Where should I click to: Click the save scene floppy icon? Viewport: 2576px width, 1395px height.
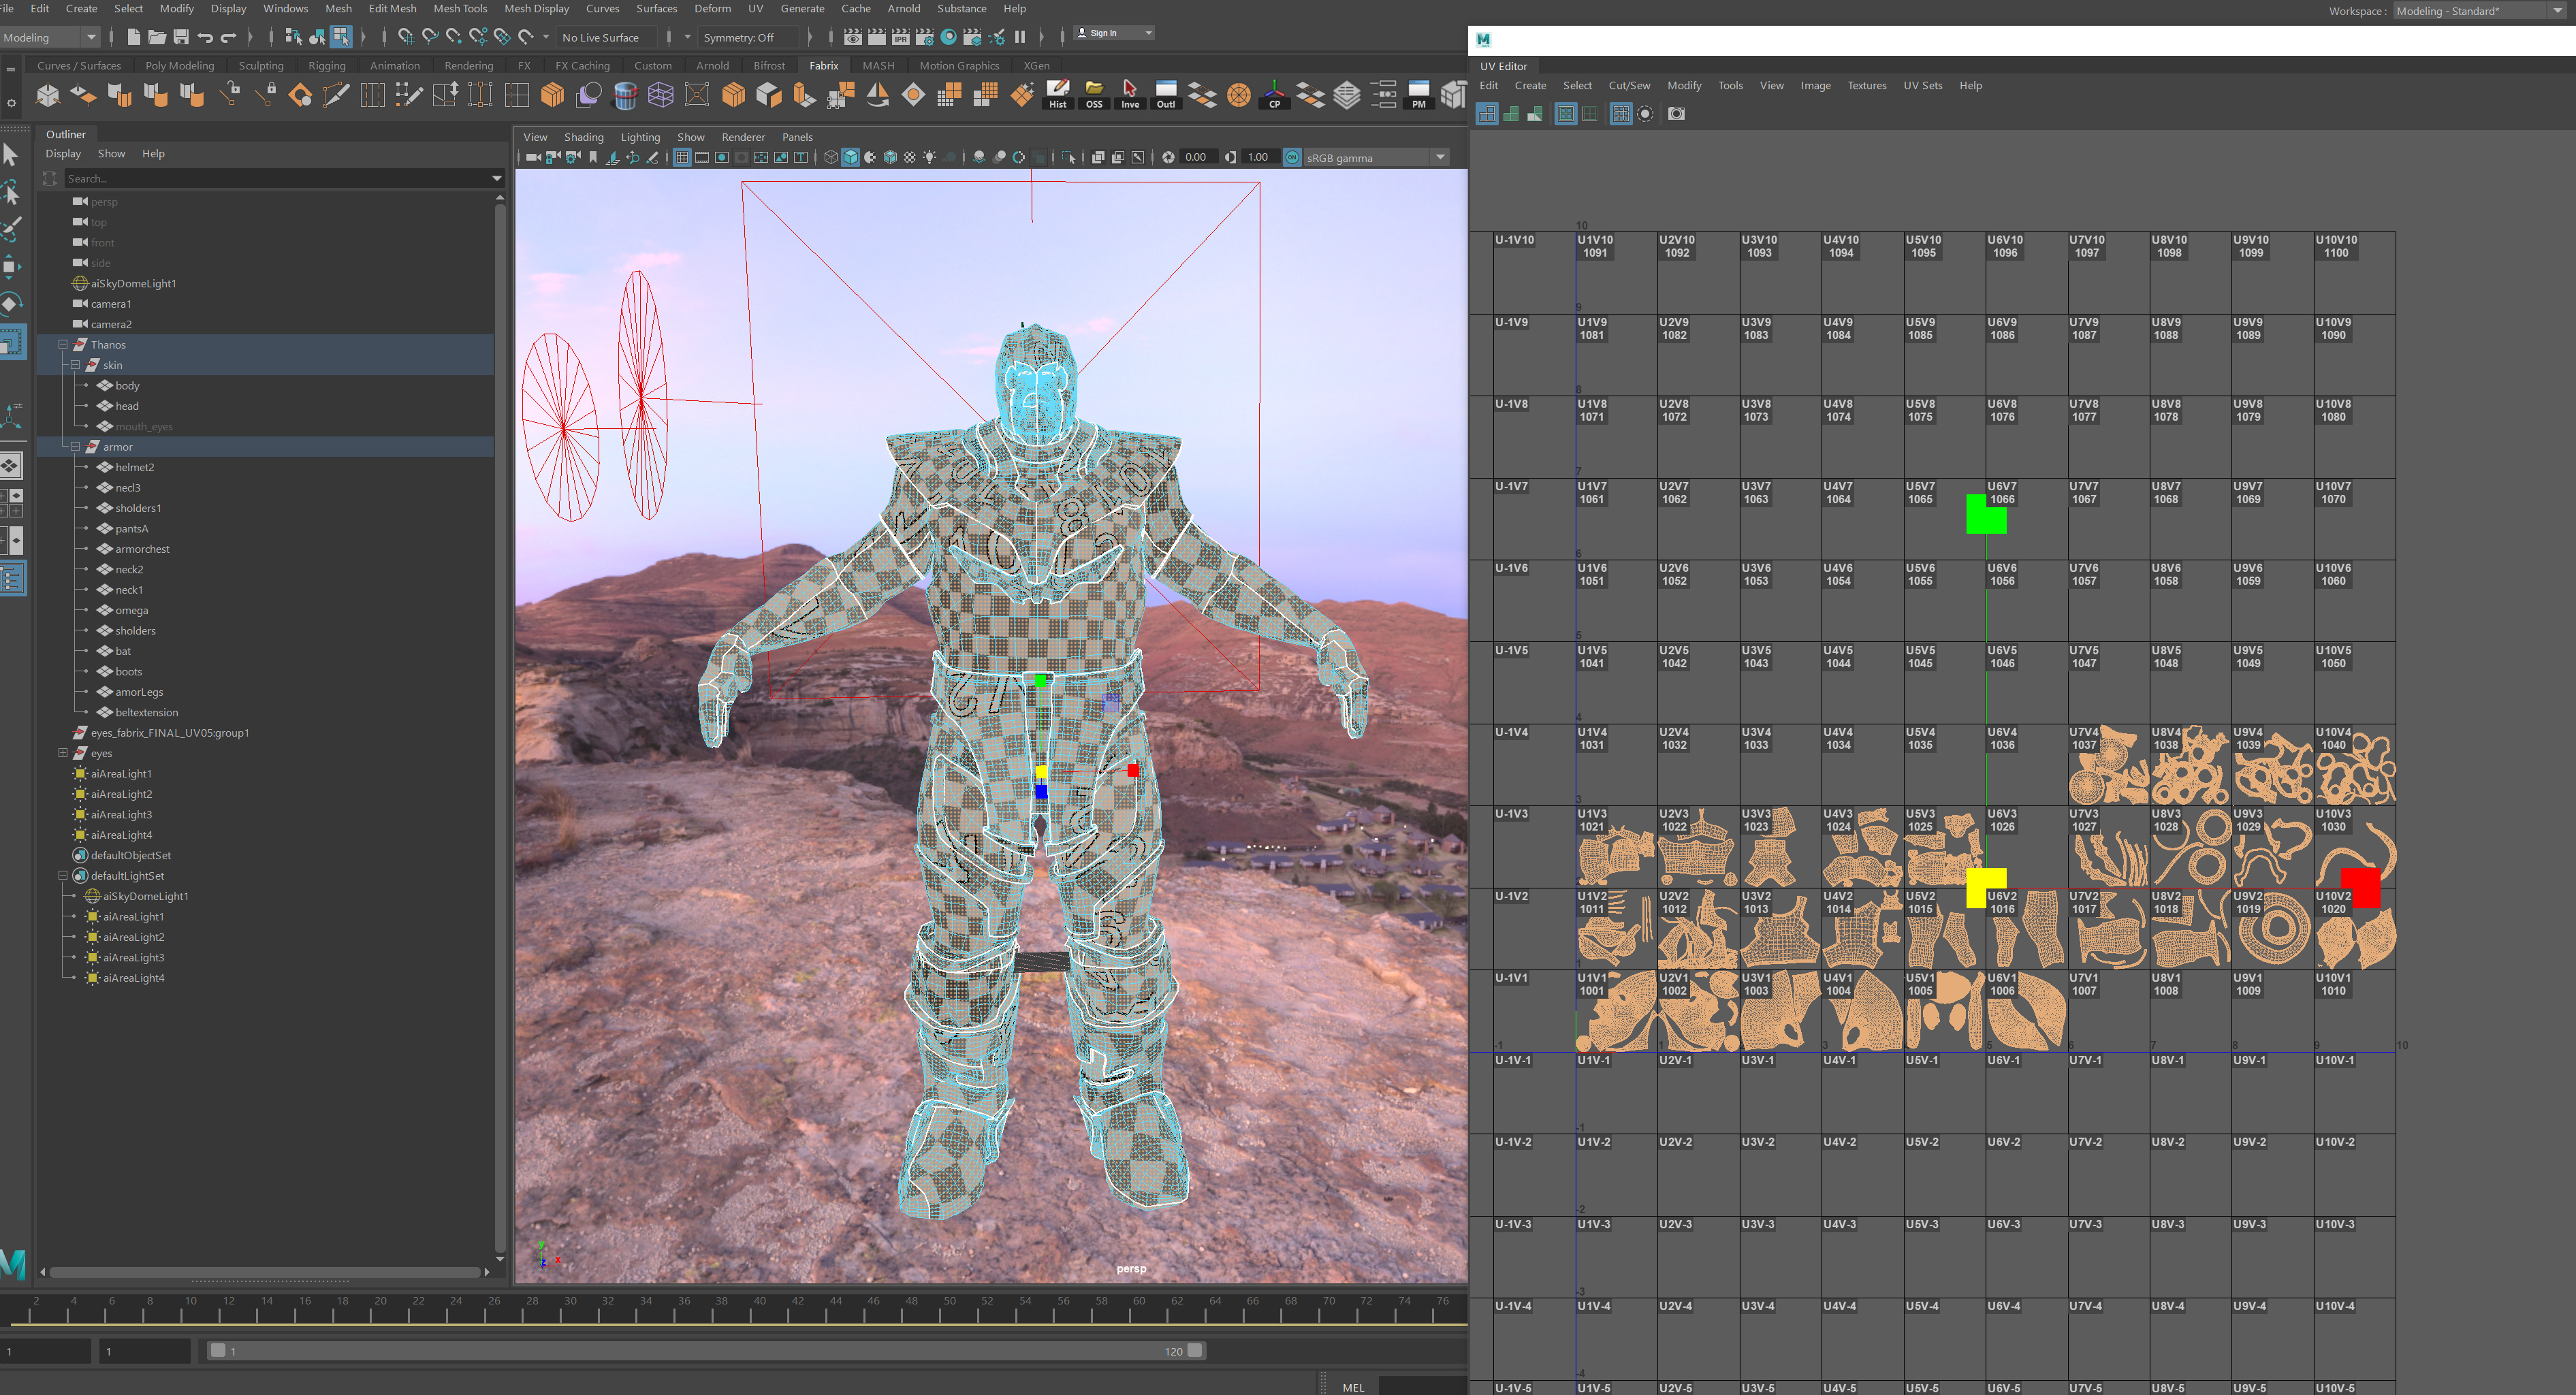181,37
